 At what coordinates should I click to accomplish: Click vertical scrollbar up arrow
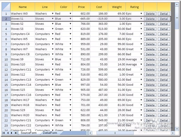(x=177, y=4)
